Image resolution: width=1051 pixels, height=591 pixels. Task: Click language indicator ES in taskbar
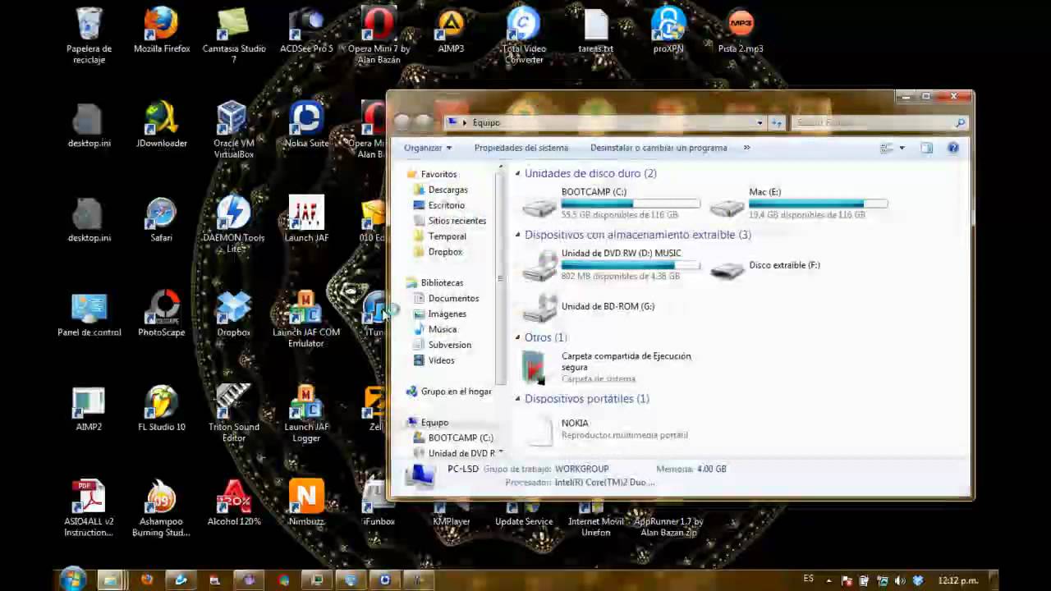(x=808, y=580)
